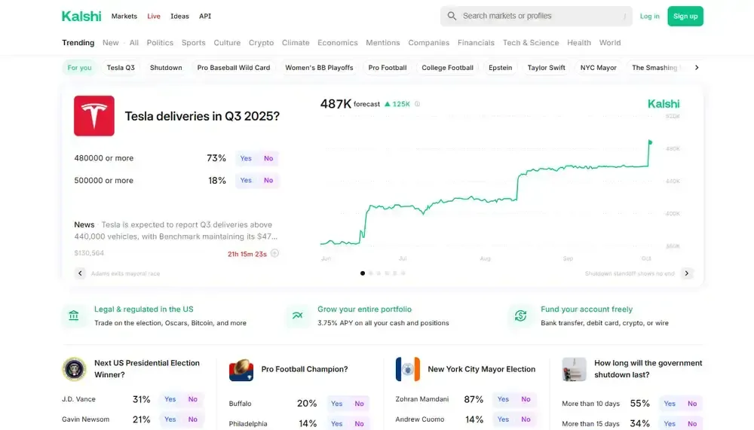Switch to the New category tab
Screen dimensions: 754x430
pyautogui.click(x=111, y=43)
